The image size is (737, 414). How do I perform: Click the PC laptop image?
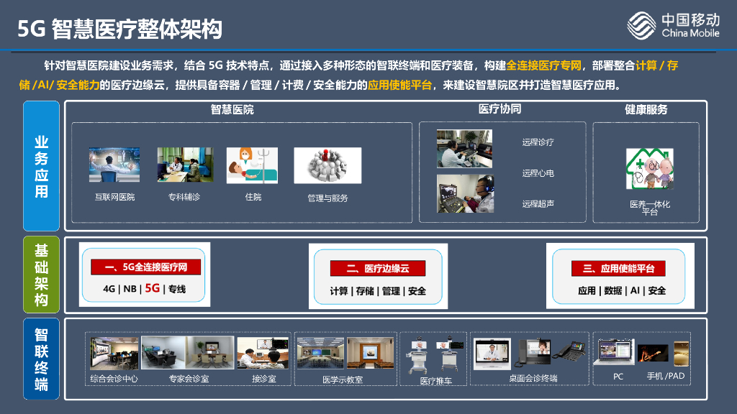(x=615, y=352)
